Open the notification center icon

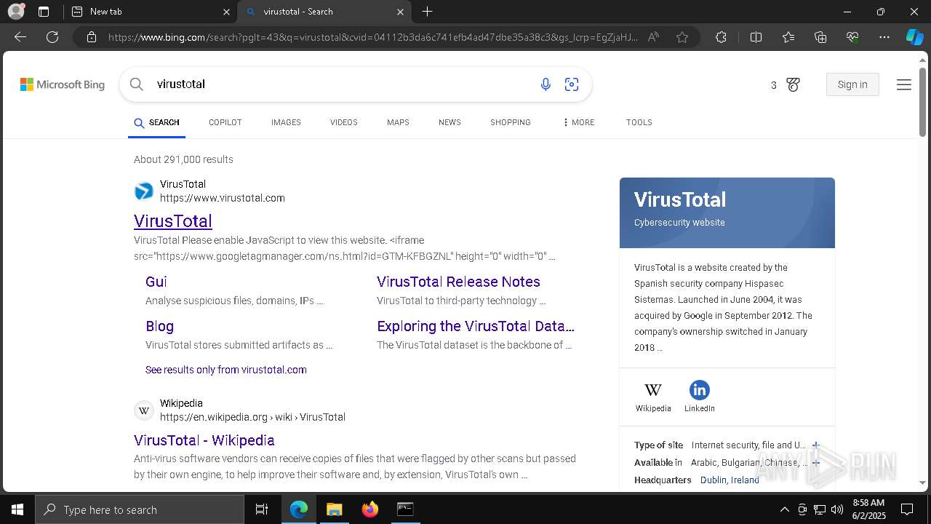click(x=907, y=509)
